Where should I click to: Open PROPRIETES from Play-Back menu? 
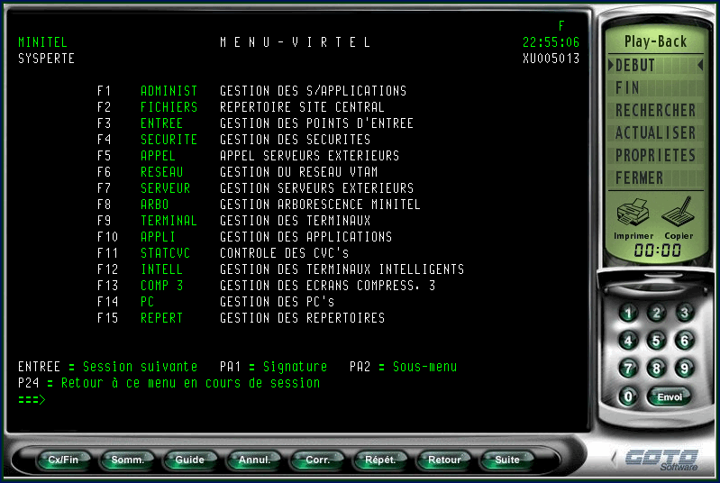(x=655, y=156)
